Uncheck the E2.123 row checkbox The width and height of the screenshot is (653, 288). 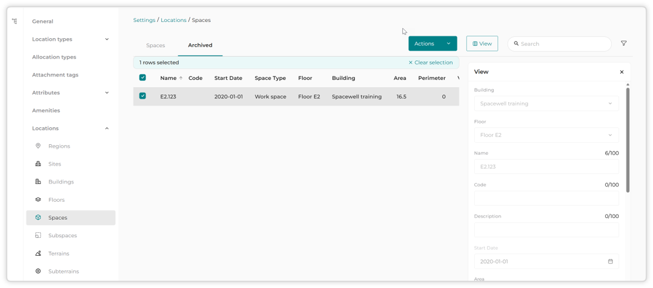(143, 96)
